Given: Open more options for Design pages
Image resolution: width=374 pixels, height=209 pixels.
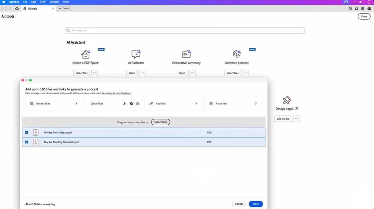Looking at the screenshot, I should 297,119.
